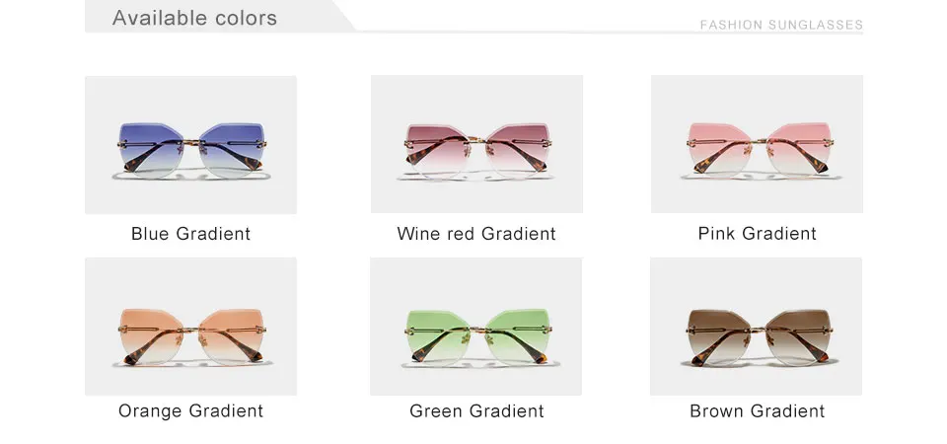This screenshot has width=947, height=444.
Task: Click the Pink Gradient label
Action: 758,233
